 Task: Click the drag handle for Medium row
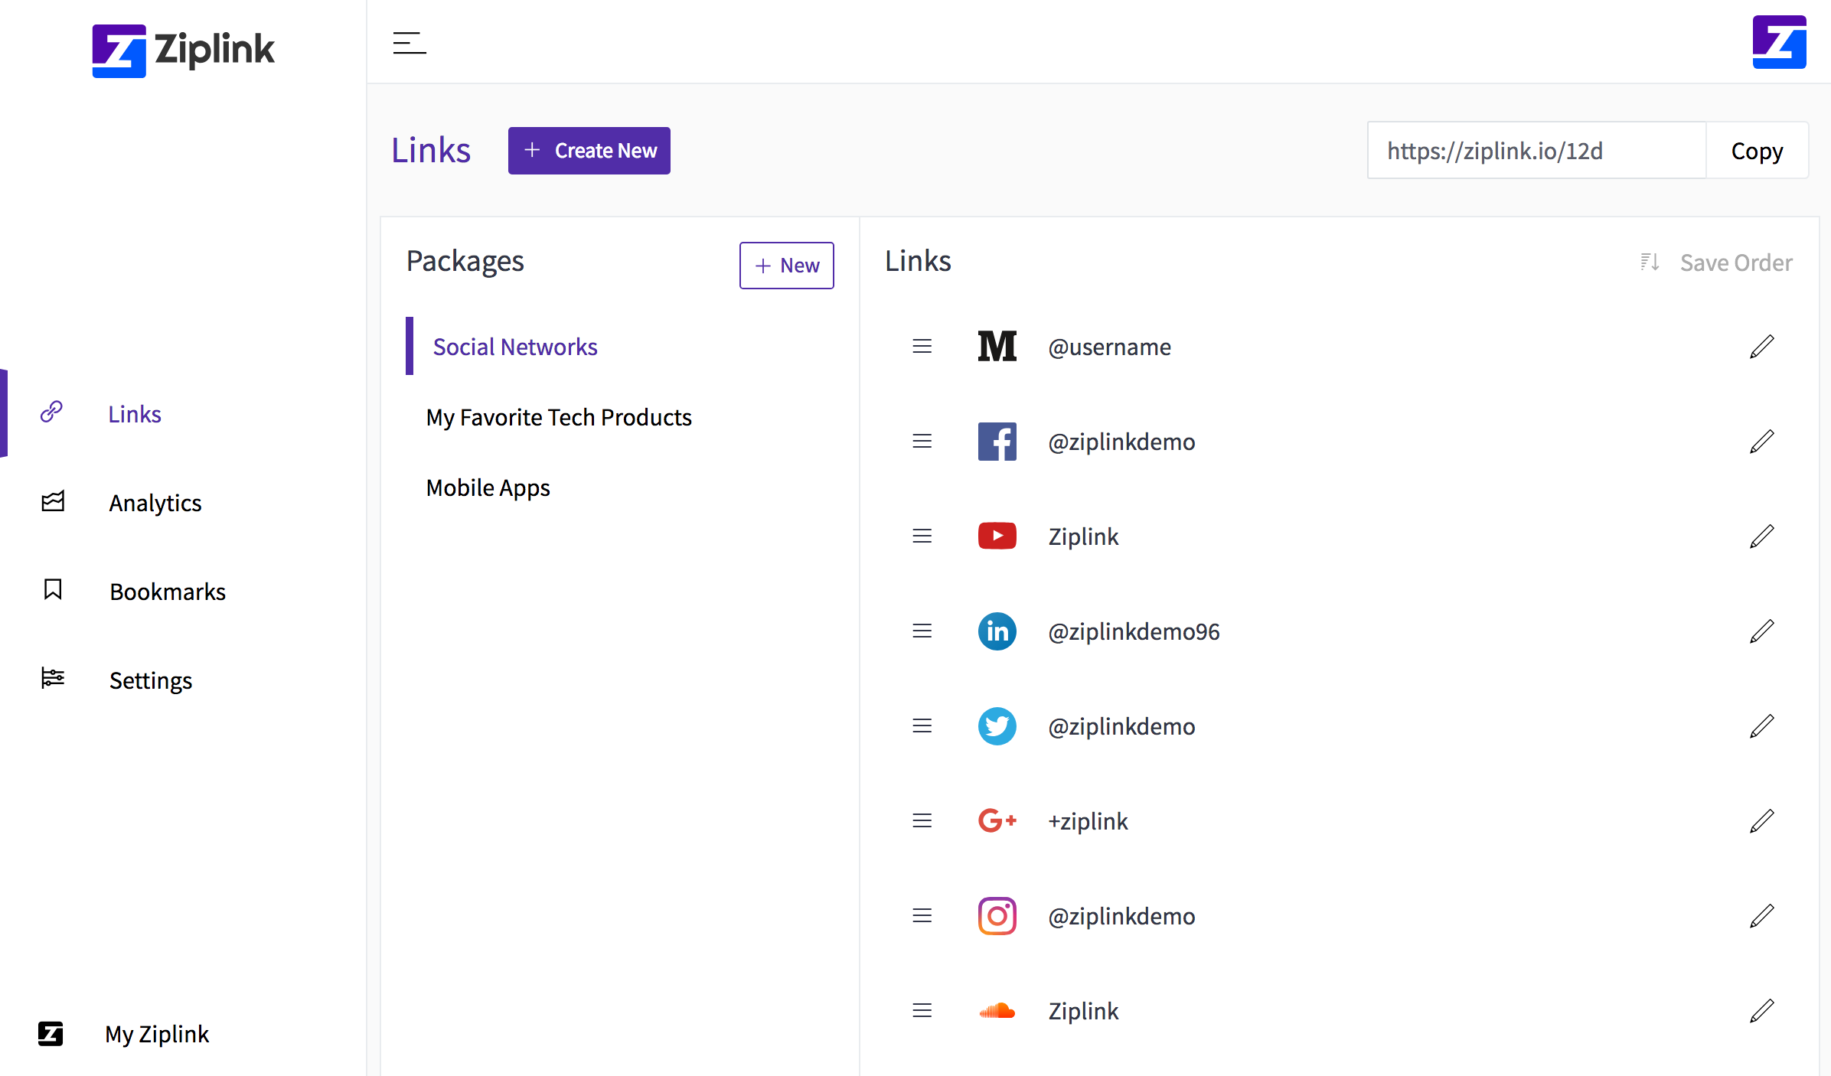[x=922, y=347]
